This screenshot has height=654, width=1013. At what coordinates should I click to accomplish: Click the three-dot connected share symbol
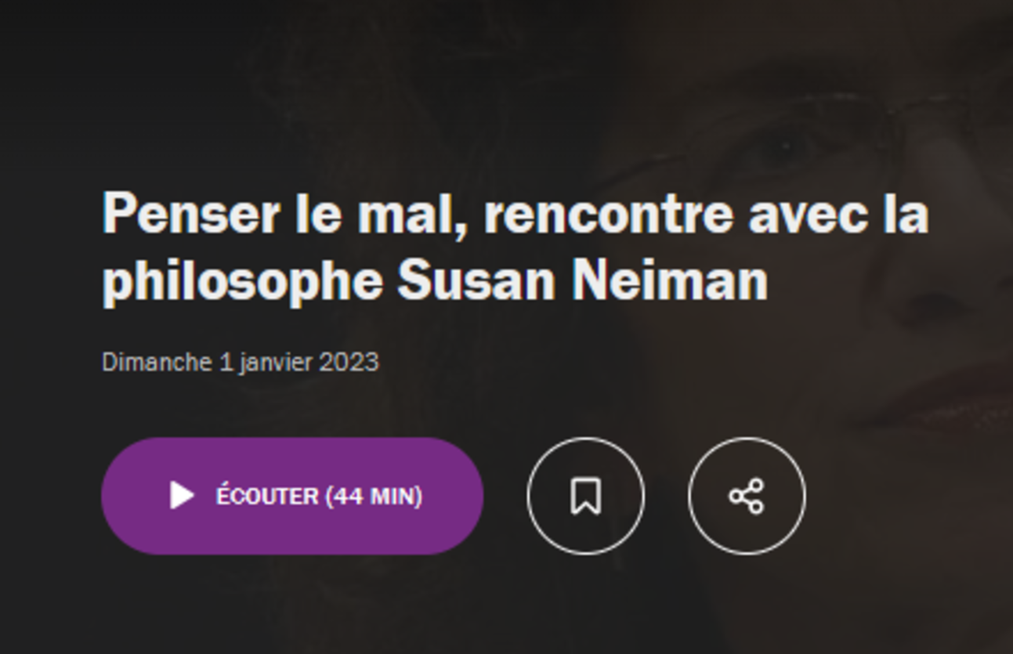(747, 496)
